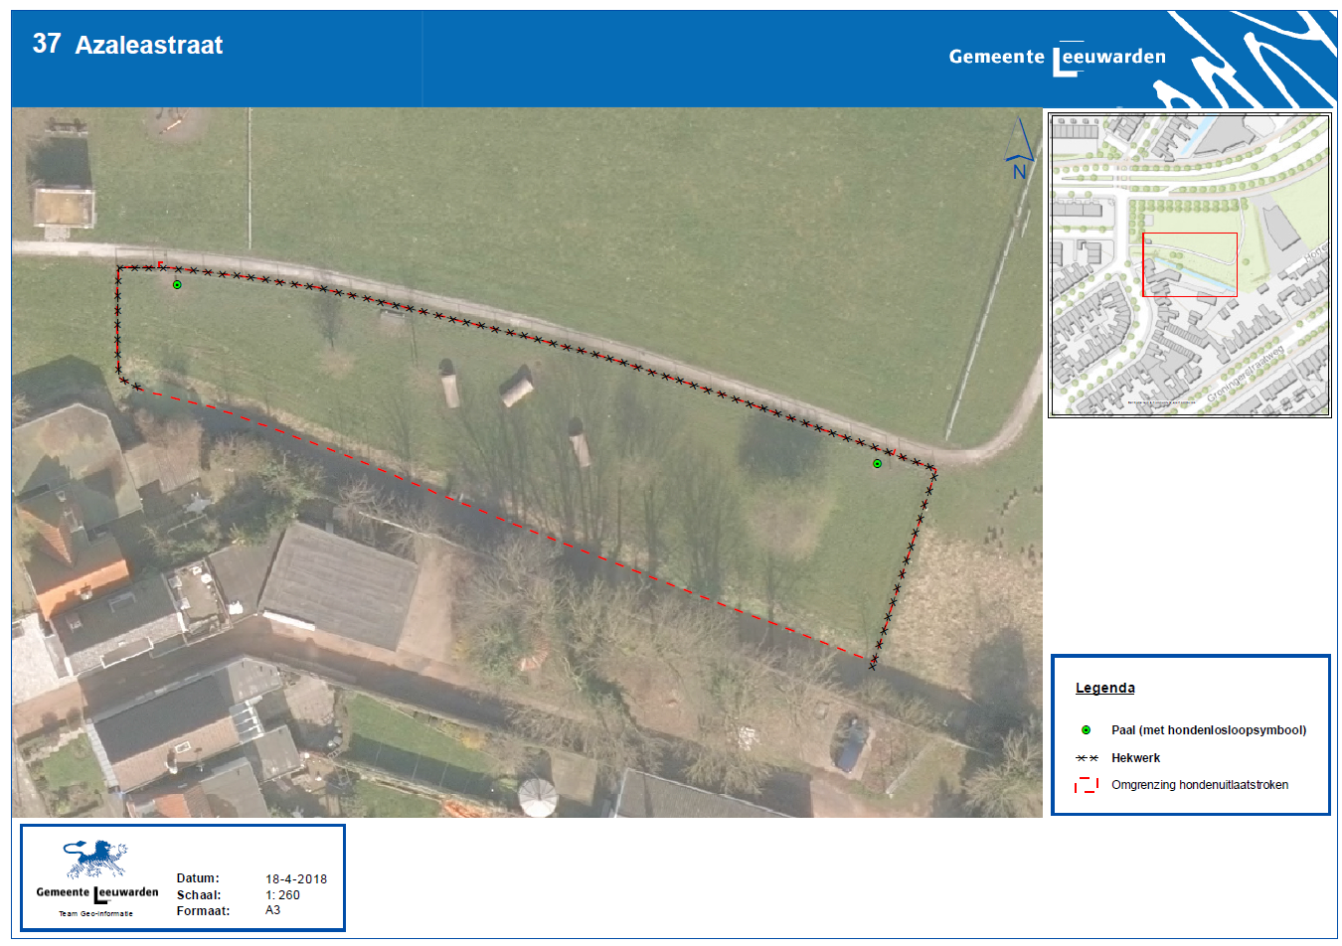
Task: Click the map number 37 in the header
Action: click(x=47, y=44)
